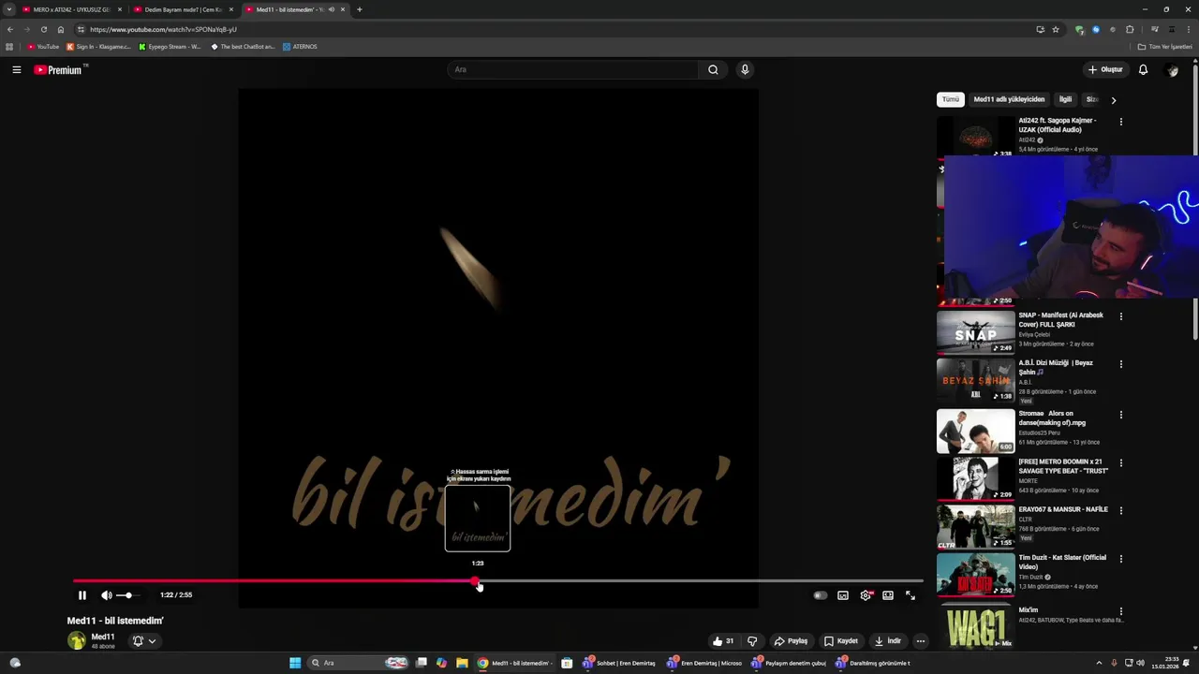The image size is (1199, 674).
Task: Open options for 'Tim Duzit - Kat Slater' video
Action: pyautogui.click(x=1120, y=559)
